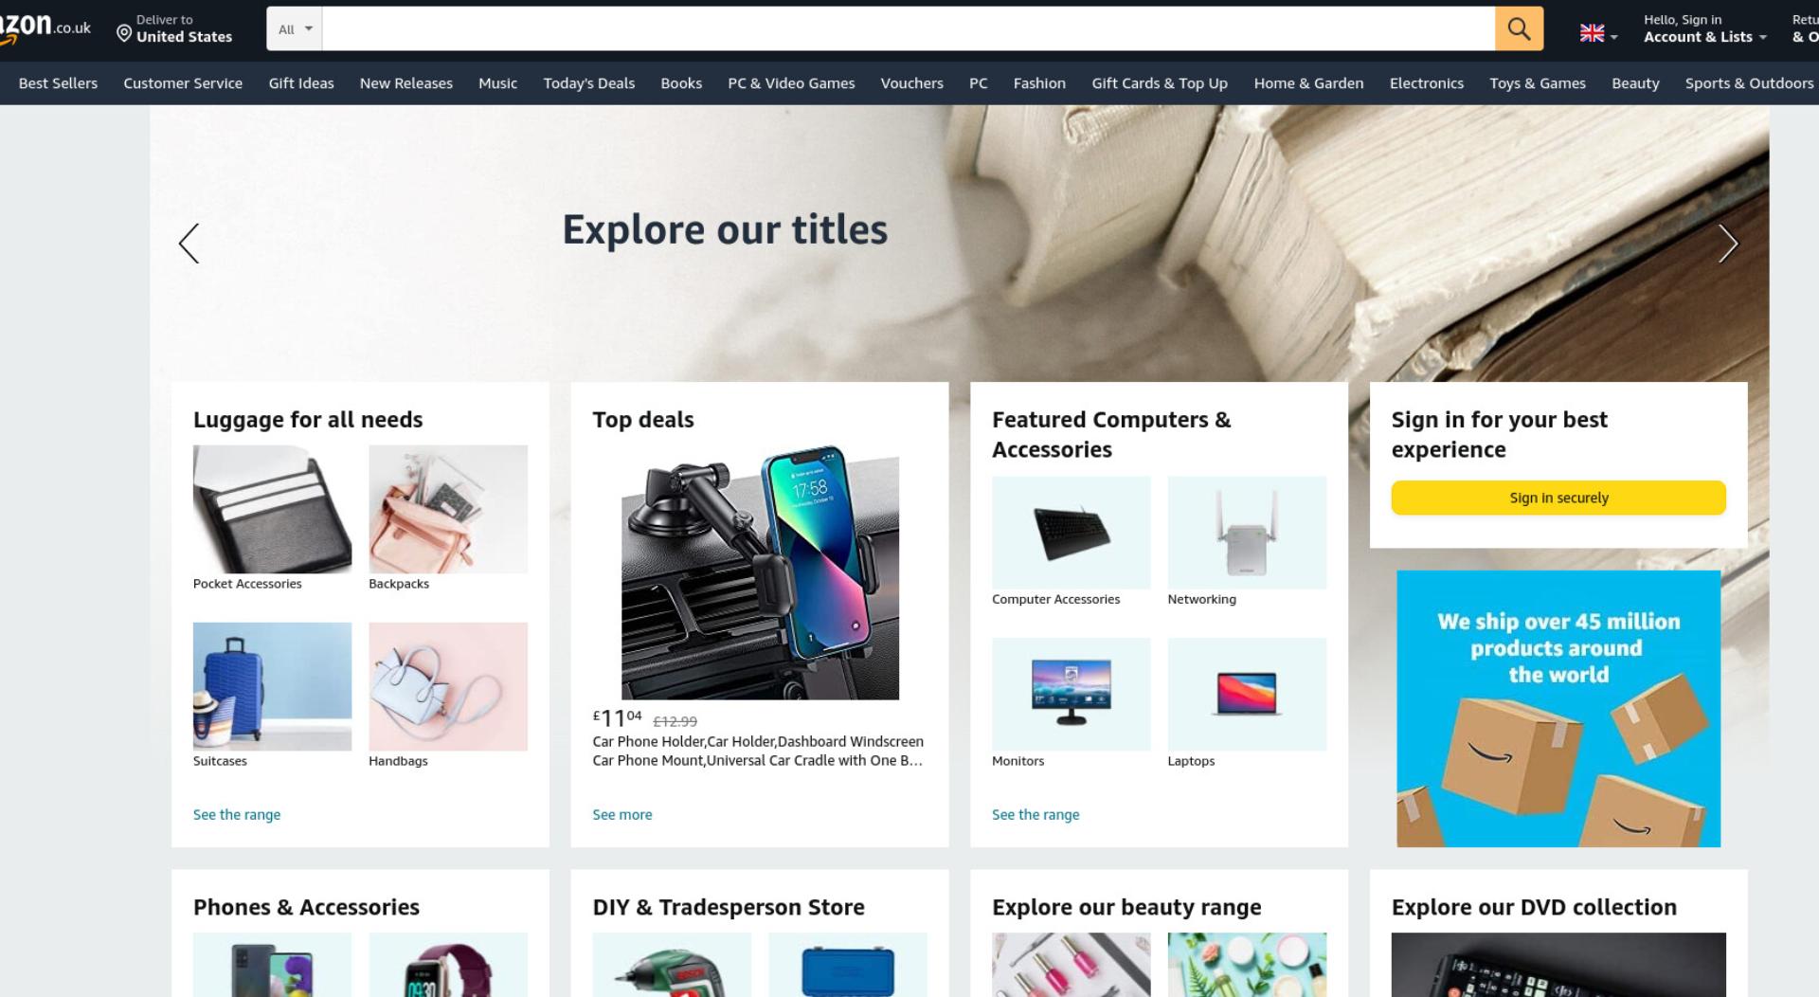This screenshot has width=1819, height=997.
Task: Click the orange search magnifier button
Action: point(1519,28)
